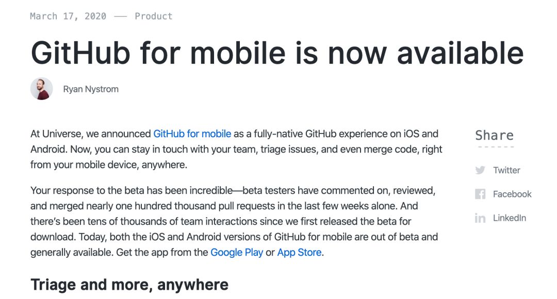
Task: Click the author name Ryan Nystrom
Action: point(91,89)
